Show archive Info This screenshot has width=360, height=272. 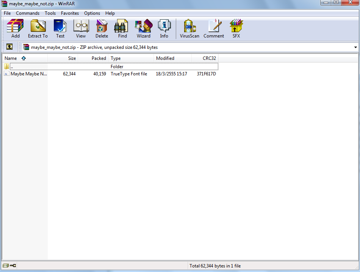click(164, 29)
